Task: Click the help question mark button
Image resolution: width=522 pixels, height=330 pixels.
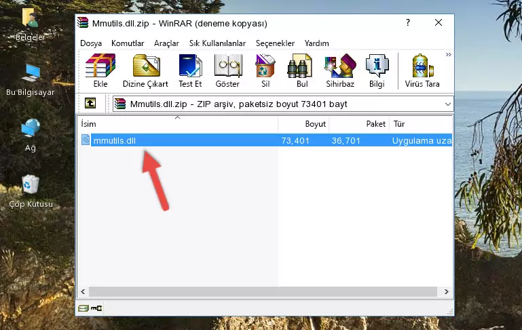Action: pyautogui.click(x=408, y=22)
